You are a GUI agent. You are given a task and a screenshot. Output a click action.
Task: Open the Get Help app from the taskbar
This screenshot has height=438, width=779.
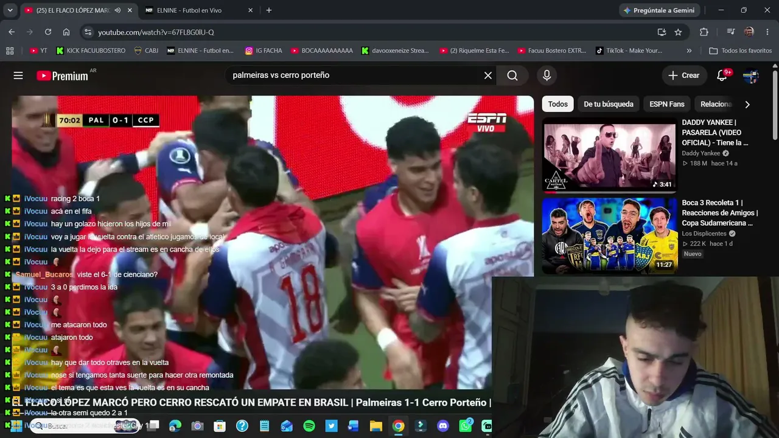242,426
